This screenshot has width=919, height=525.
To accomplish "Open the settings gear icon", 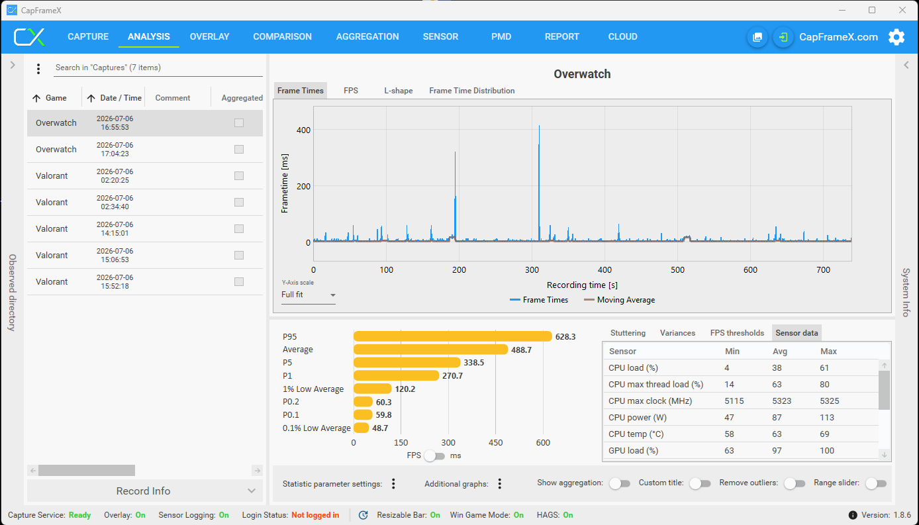I will pyautogui.click(x=896, y=37).
